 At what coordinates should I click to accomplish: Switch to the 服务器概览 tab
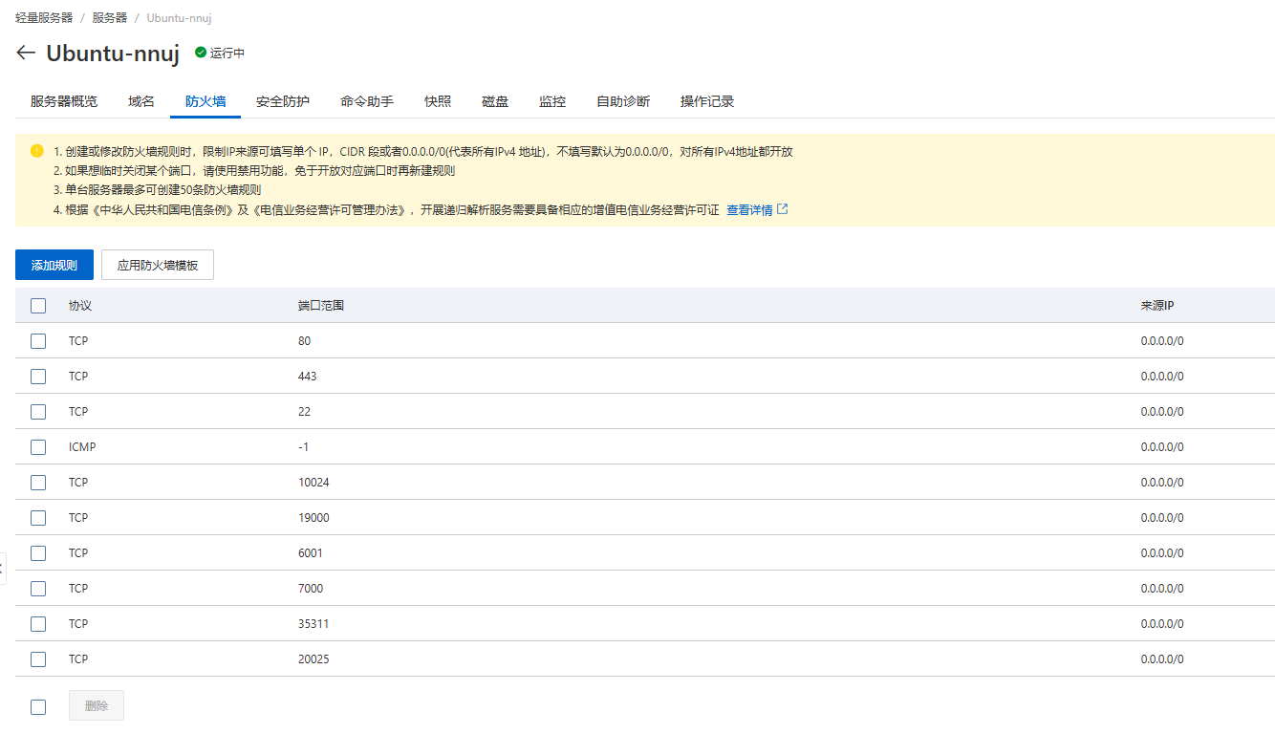(64, 101)
